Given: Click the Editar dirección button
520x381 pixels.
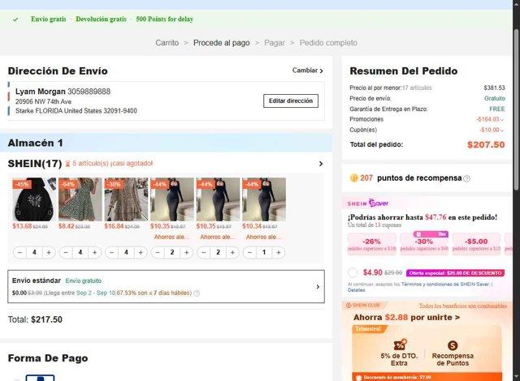Looking at the screenshot, I should [291, 101].
